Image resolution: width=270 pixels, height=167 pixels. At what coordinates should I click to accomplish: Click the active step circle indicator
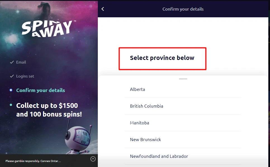[11, 90]
